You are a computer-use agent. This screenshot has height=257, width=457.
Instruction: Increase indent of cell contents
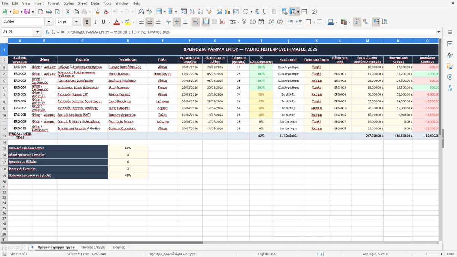pos(290,22)
